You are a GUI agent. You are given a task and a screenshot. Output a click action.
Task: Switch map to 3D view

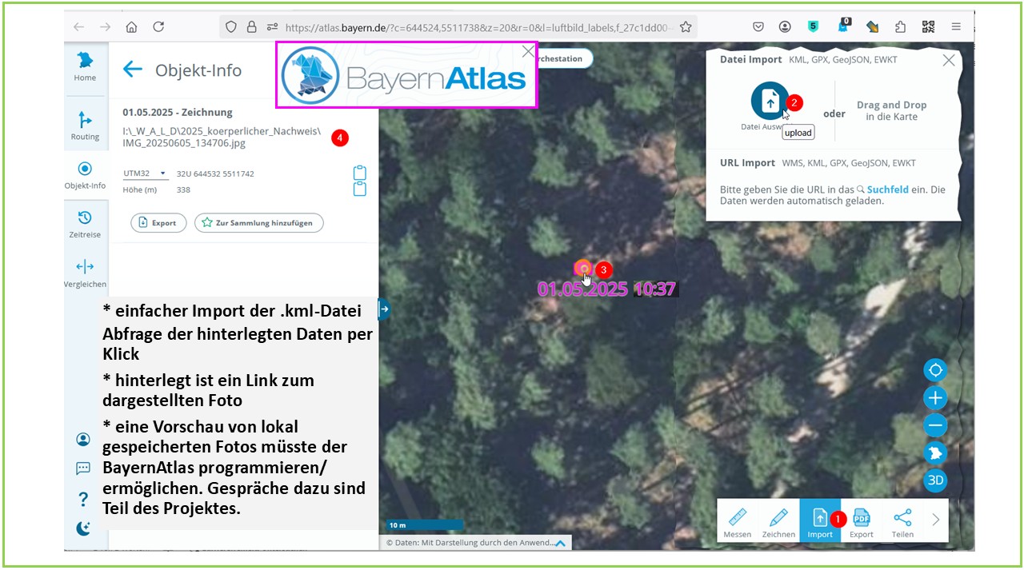[934, 480]
